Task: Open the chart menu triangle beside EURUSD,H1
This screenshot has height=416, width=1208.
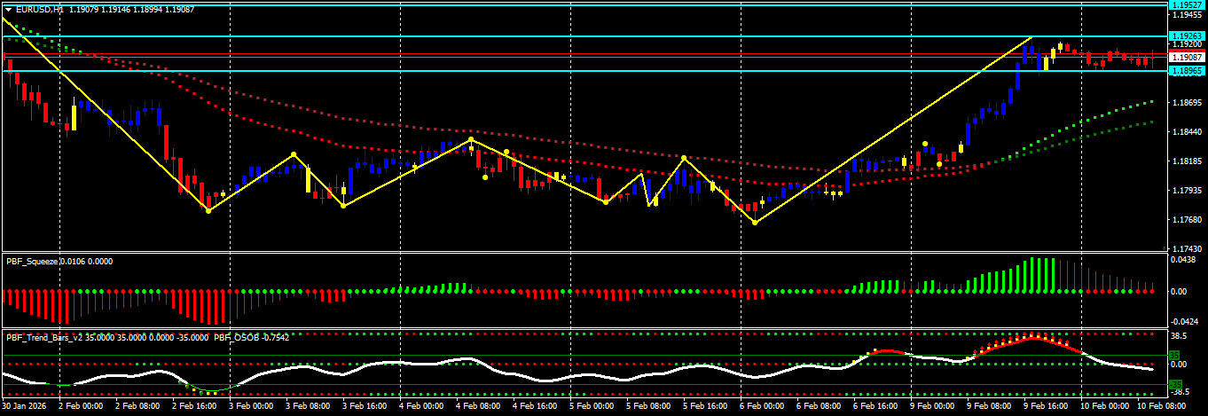Action: point(8,9)
